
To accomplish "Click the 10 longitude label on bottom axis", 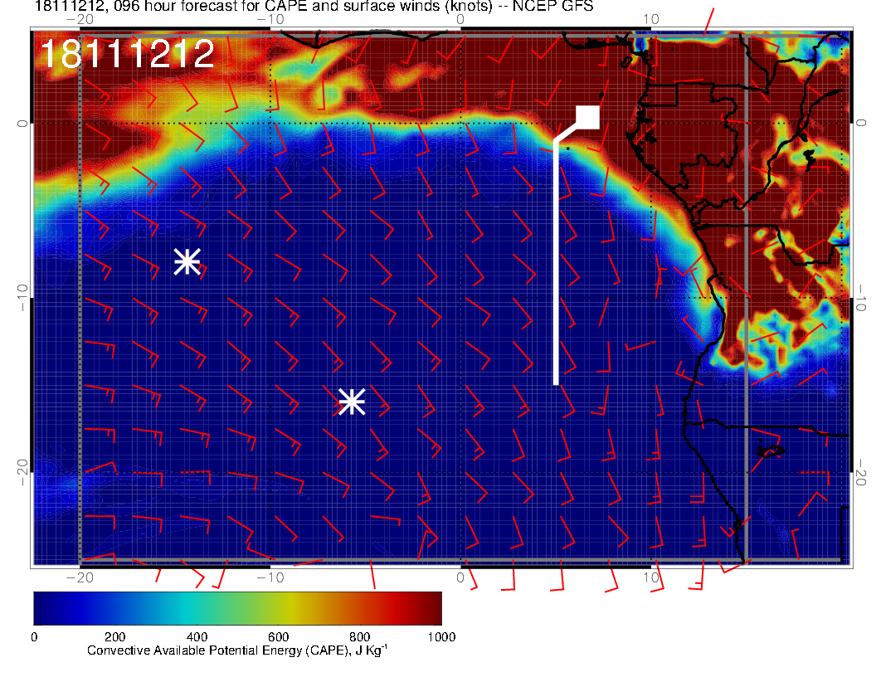I will click(651, 577).
